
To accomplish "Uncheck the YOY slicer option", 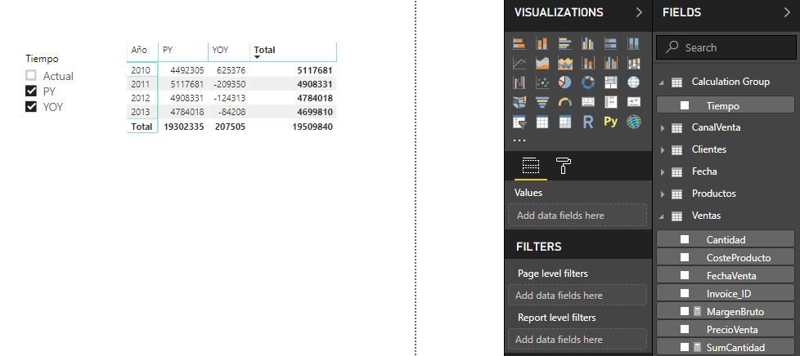I will click(31, 106).
